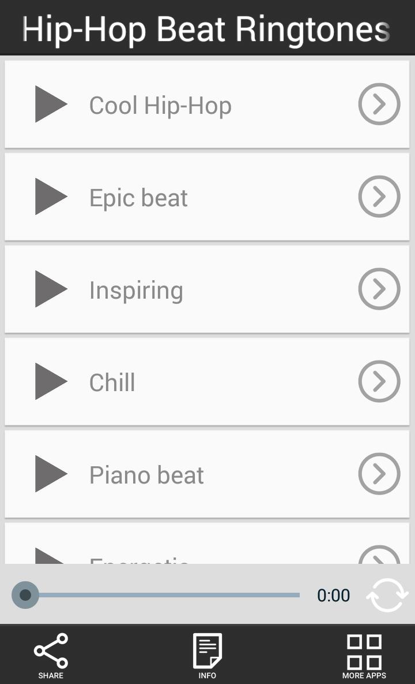Expand options for Chill

point(379,381)
